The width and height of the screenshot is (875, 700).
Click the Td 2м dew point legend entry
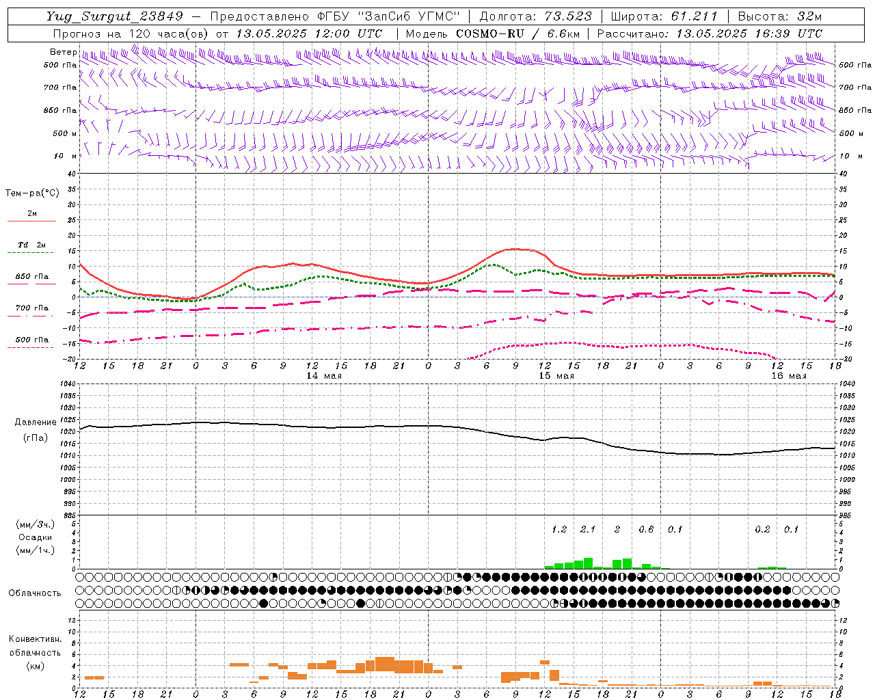(x=31, y=245)
